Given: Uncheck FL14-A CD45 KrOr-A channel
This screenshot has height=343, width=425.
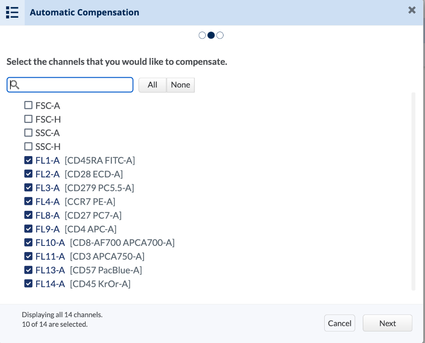Looking at the screenshot, I should coord(29,284).
